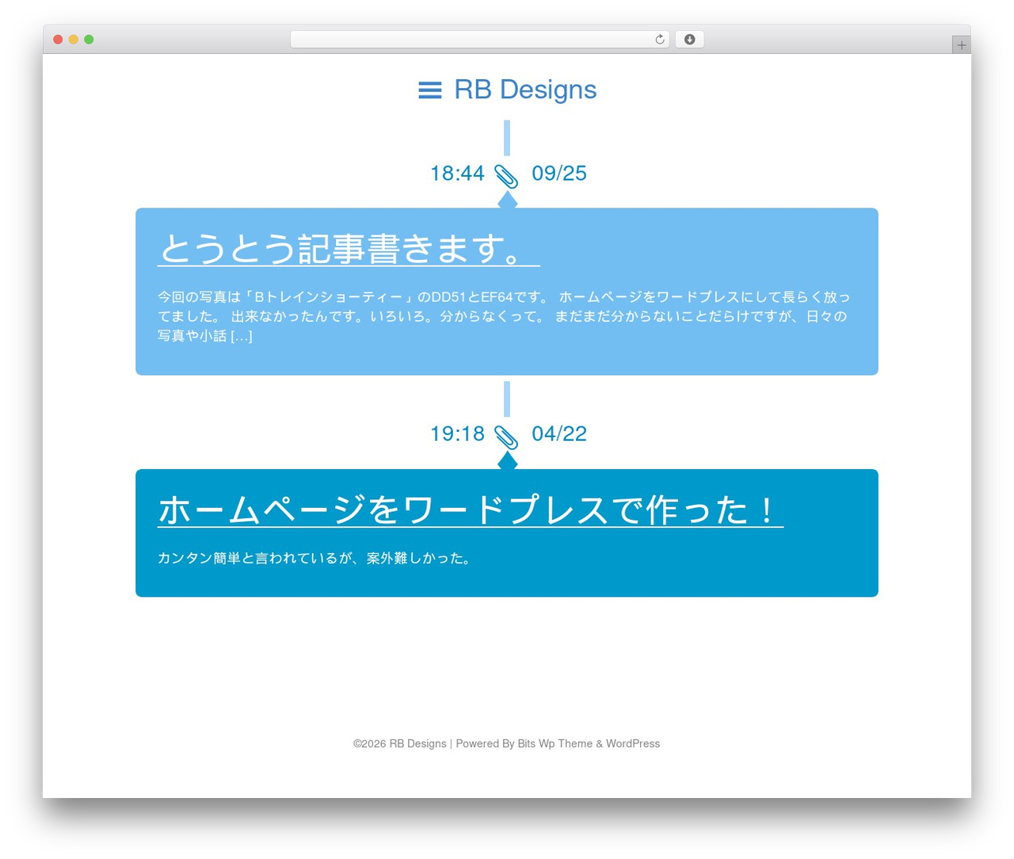The image size is (1014, 859).
Task: Open the post ホームページをワードプレスで作った！
Action: (471, 510)
